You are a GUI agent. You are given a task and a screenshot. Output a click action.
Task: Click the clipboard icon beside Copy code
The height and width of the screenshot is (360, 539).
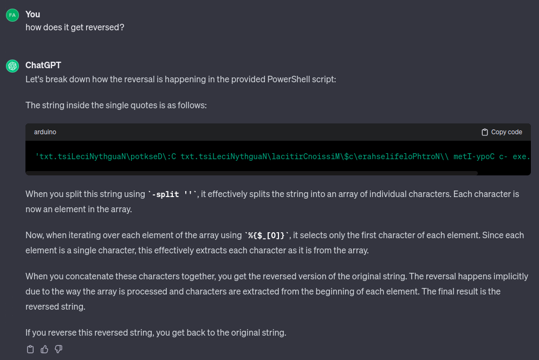[x=485, y=132]
